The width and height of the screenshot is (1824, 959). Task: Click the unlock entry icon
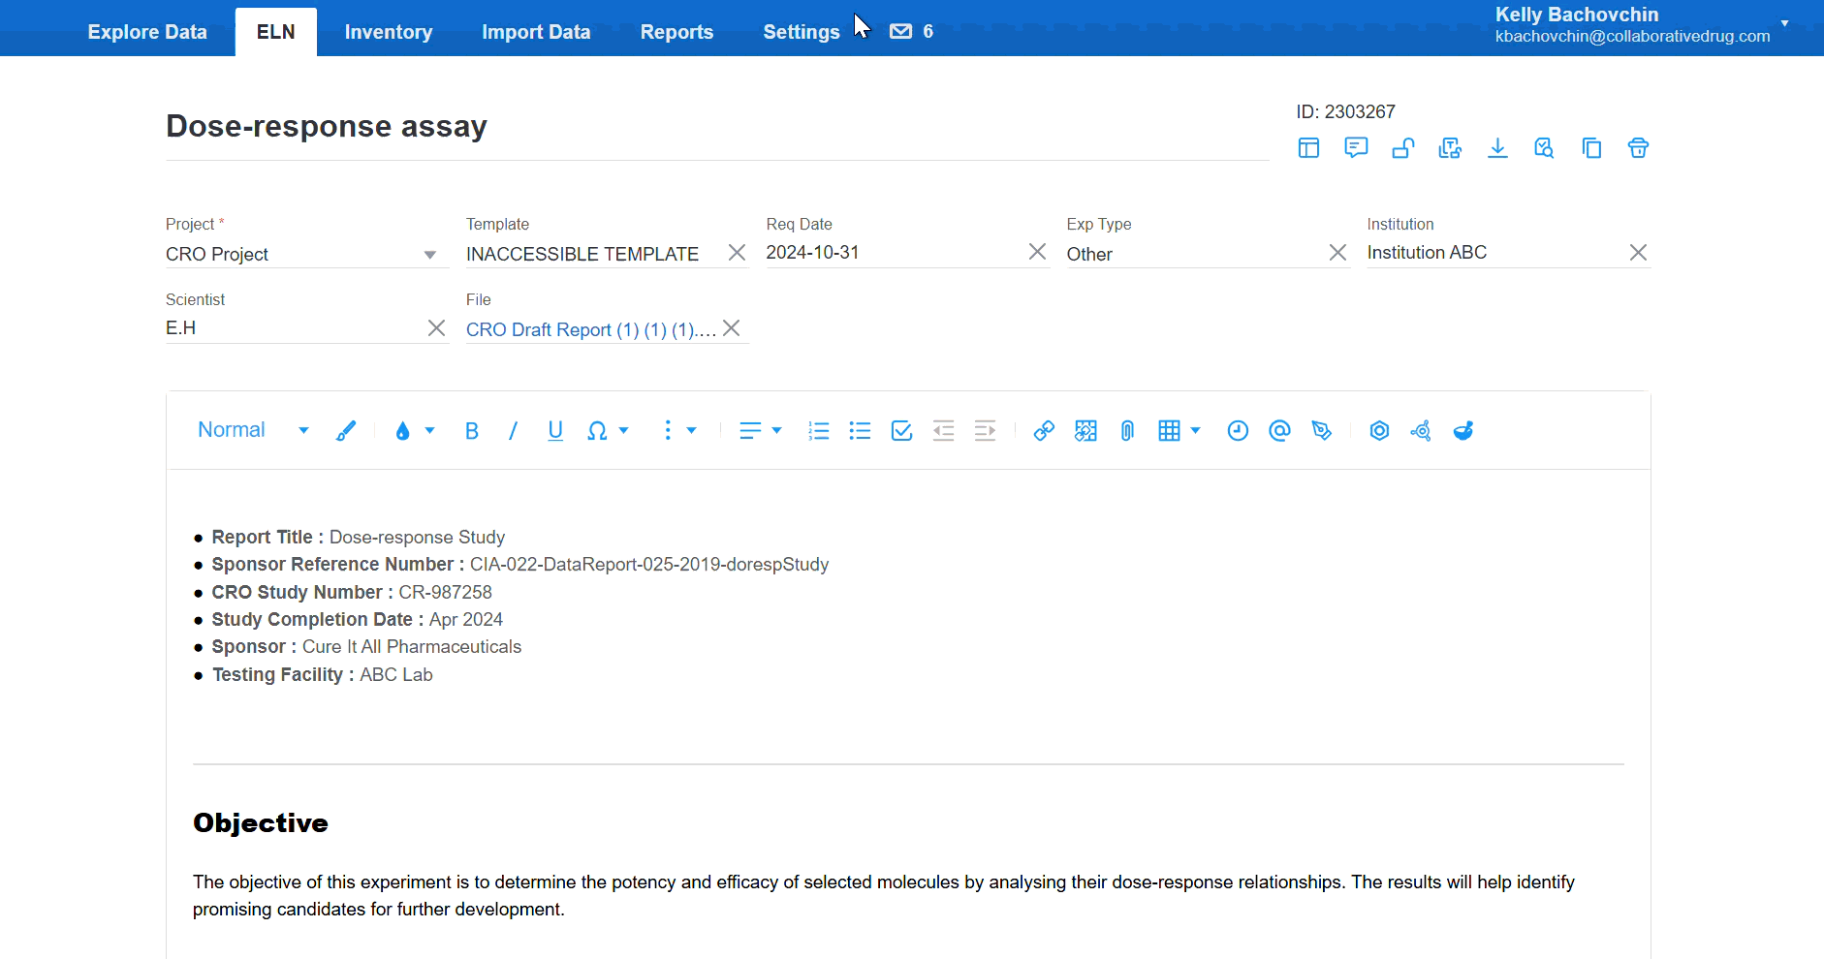pyautogui.click(x=1403, y=148)
